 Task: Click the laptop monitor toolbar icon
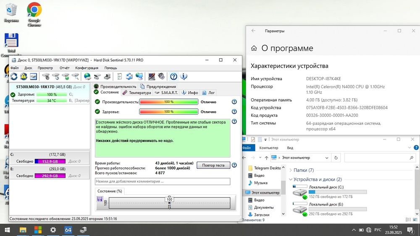click(151, 76)
